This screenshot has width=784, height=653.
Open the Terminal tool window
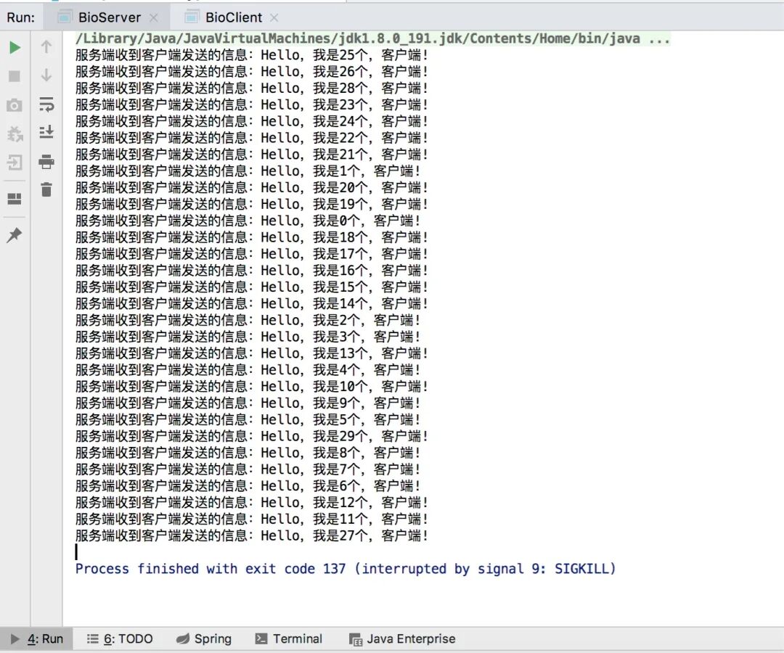point(288,639)
